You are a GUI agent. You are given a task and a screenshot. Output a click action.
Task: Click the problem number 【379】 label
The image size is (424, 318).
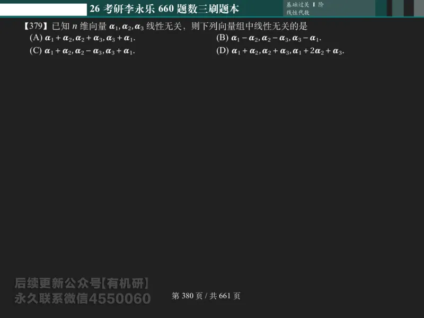click(35, 25)
